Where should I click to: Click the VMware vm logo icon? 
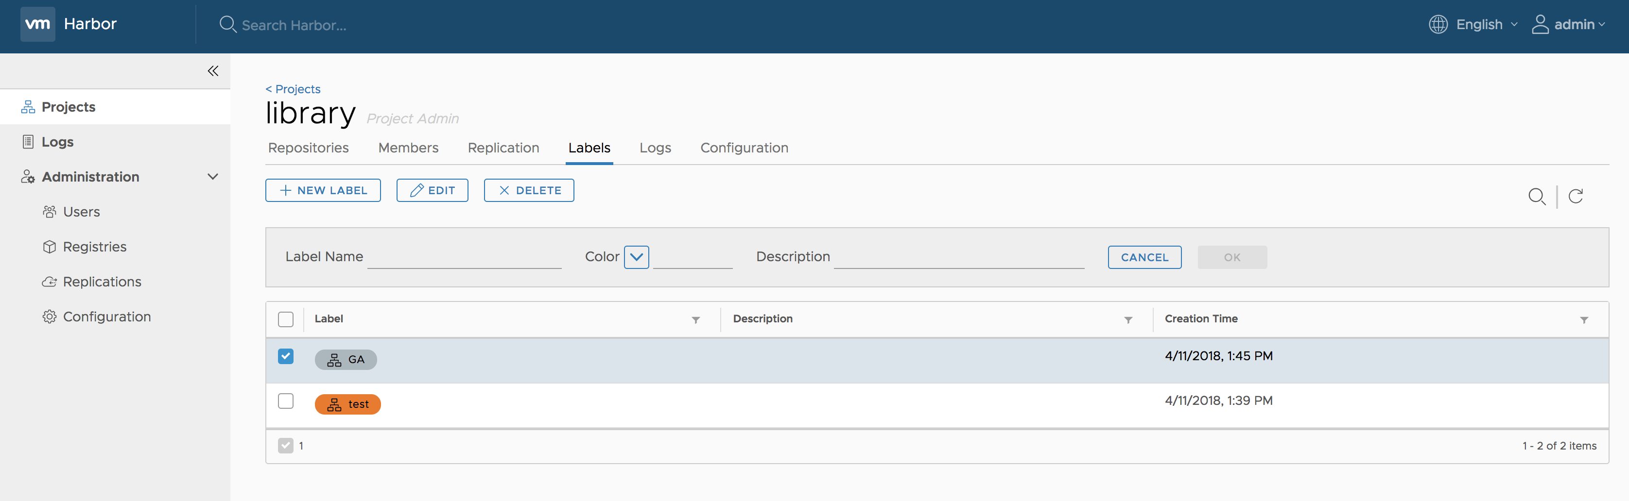pyautogui.click(x=37, y=24)
